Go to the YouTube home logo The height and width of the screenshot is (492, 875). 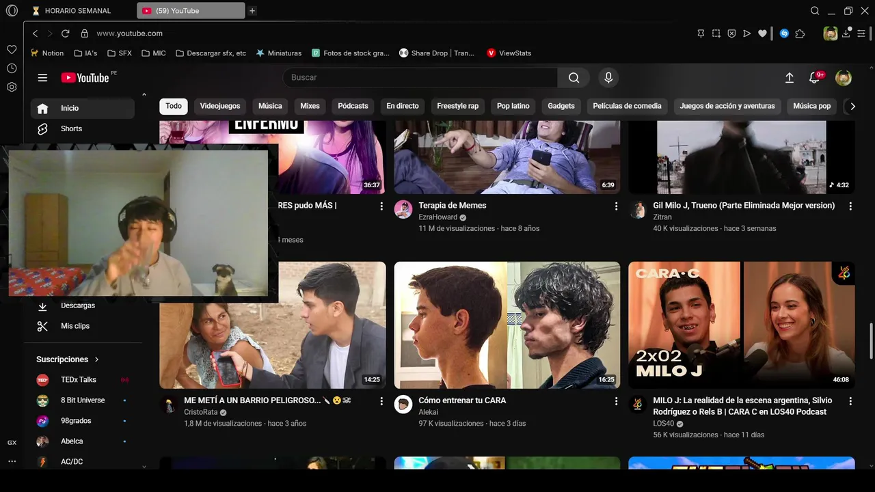(x=85, y=78)
